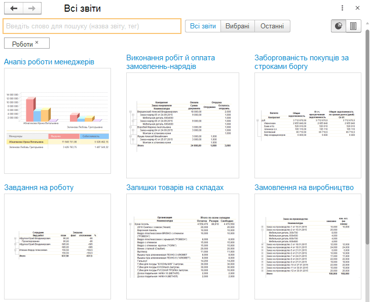
Task: Open report Залишки товарів на складах
Action: pyautogui.click(x=175, y=187)
